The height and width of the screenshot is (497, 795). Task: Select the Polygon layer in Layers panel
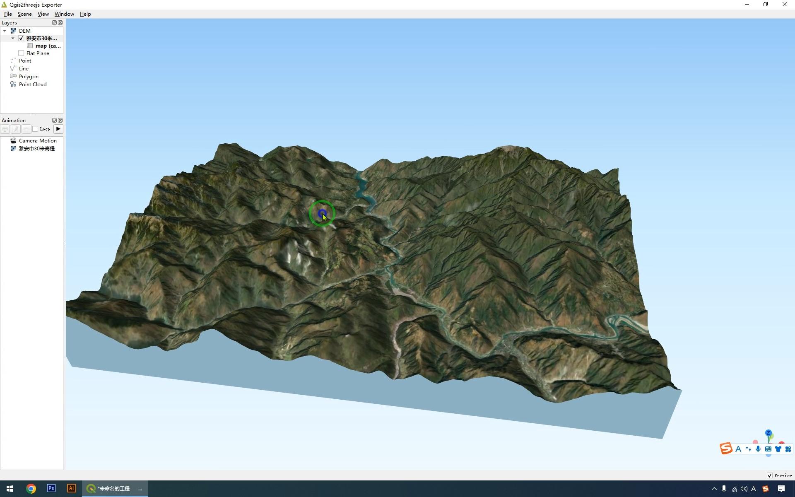pyautogui.click(x=28, y=76)
